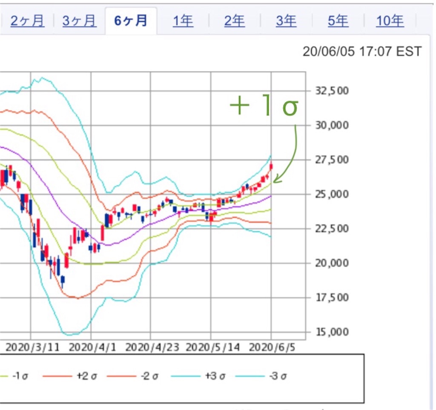Click the -1σ legend entry
This screenshot has height=410, width=436.
14,376
